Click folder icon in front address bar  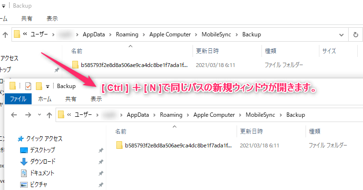[x=61, y=114]
